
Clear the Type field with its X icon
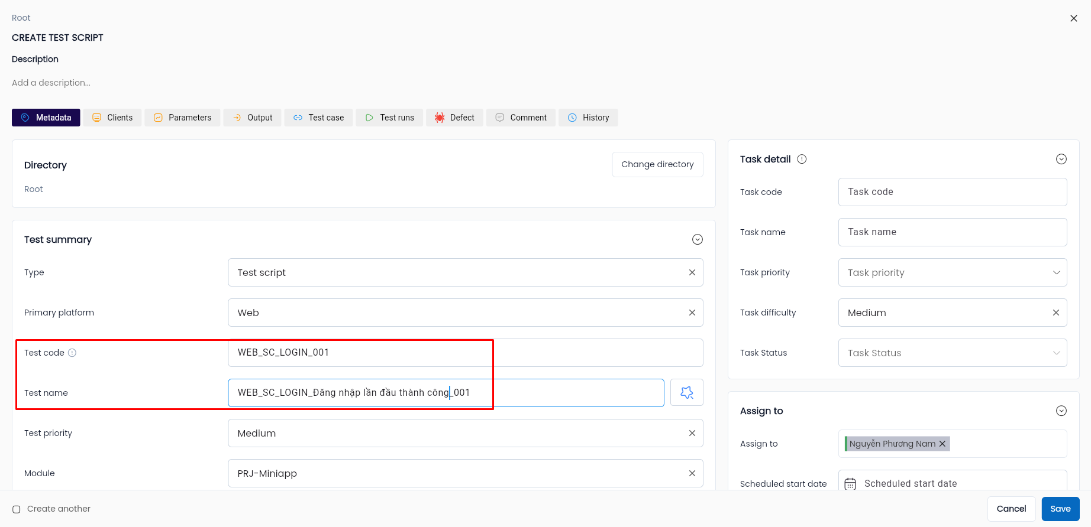point(692,272)
